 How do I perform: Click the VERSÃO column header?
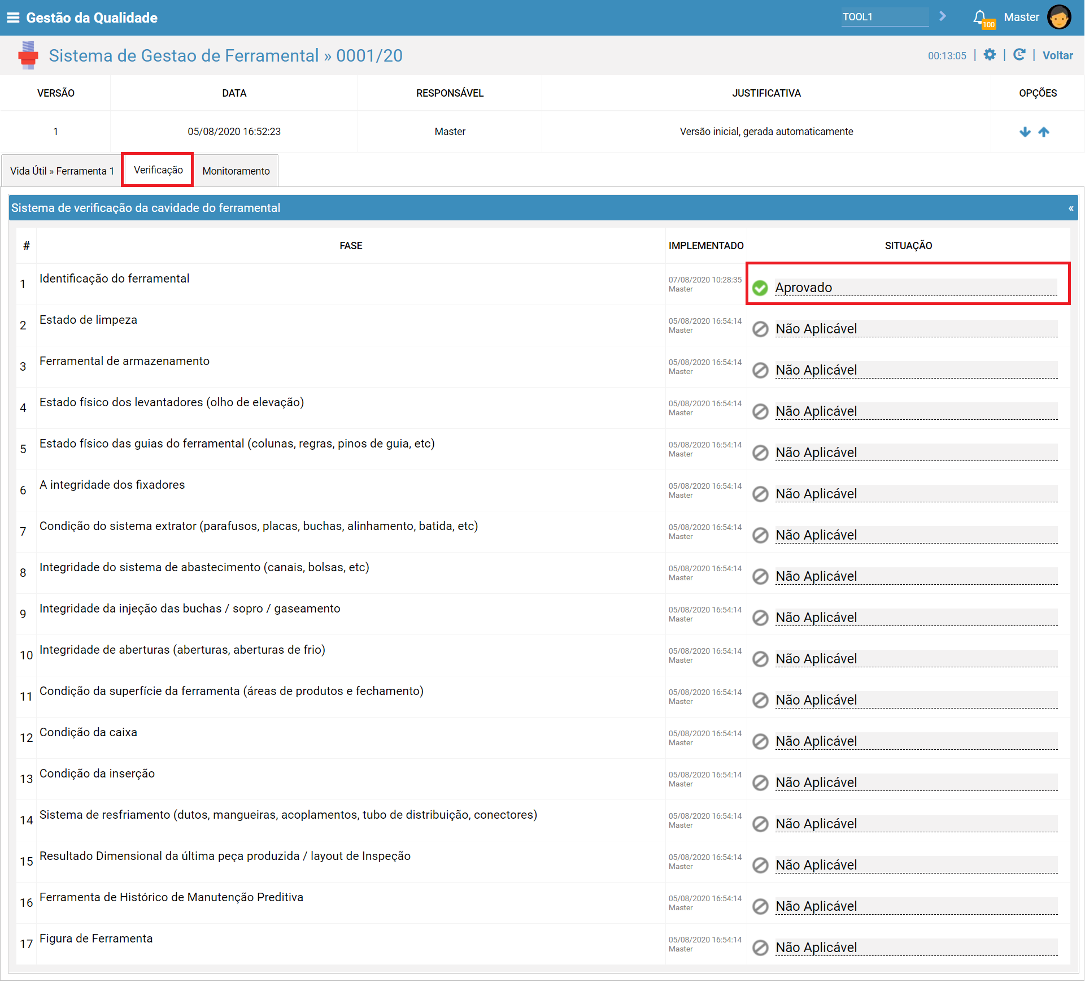click(55, 93)
